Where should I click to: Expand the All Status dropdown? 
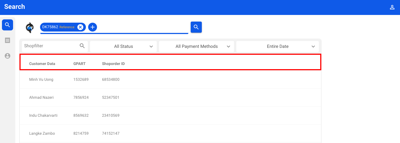(x=123, y=46)
